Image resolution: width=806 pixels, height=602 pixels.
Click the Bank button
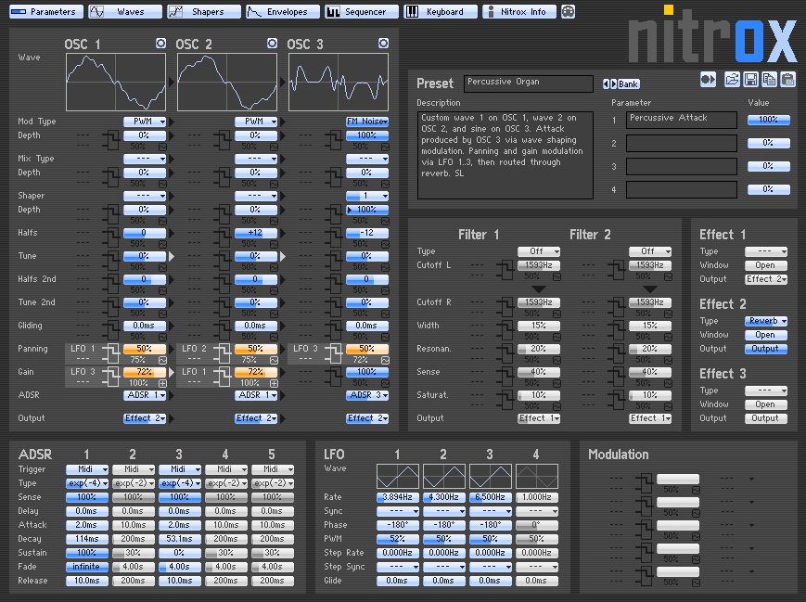[628, 83]
